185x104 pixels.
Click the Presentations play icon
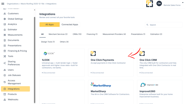[5, 46]
